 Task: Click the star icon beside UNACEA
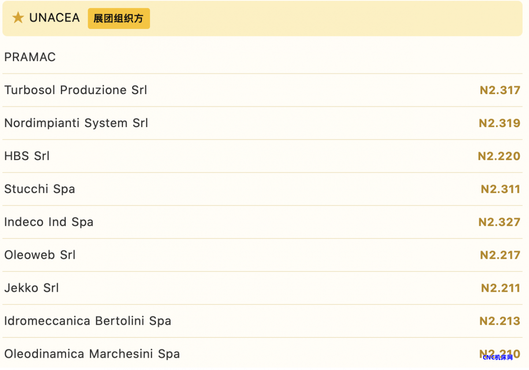(18, 18)
